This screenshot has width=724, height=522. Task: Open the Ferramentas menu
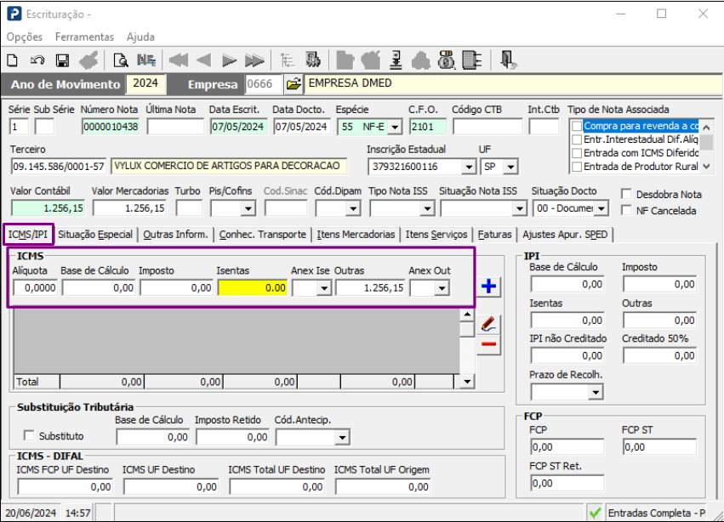click(84, 37)
